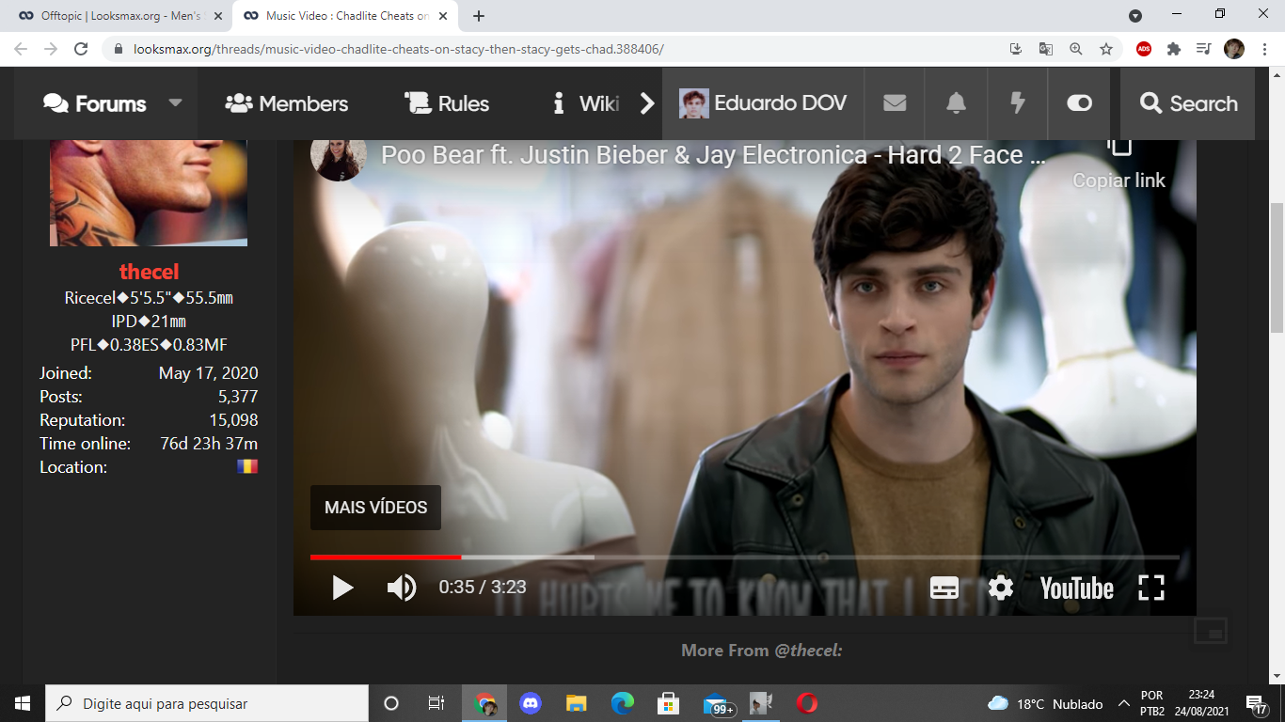The image size is (1285, 722).
Task: Install app icon in address bar
Action: tap(1016, 49)
